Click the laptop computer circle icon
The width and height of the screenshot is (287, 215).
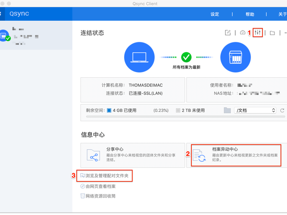pos(139,57)
